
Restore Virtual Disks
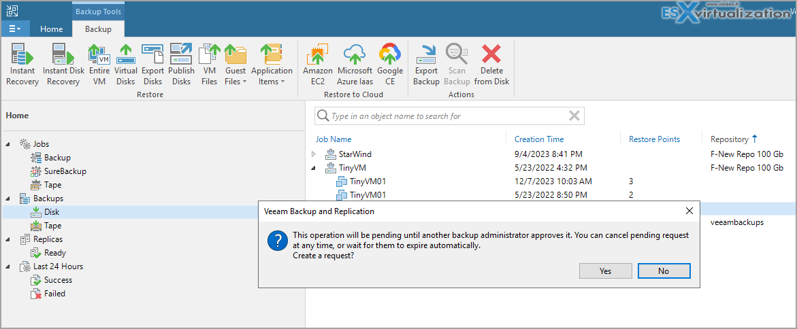click(x=125, y=65)
